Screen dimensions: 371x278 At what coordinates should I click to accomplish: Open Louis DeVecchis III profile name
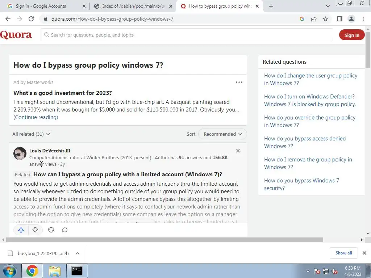[50, 151]
